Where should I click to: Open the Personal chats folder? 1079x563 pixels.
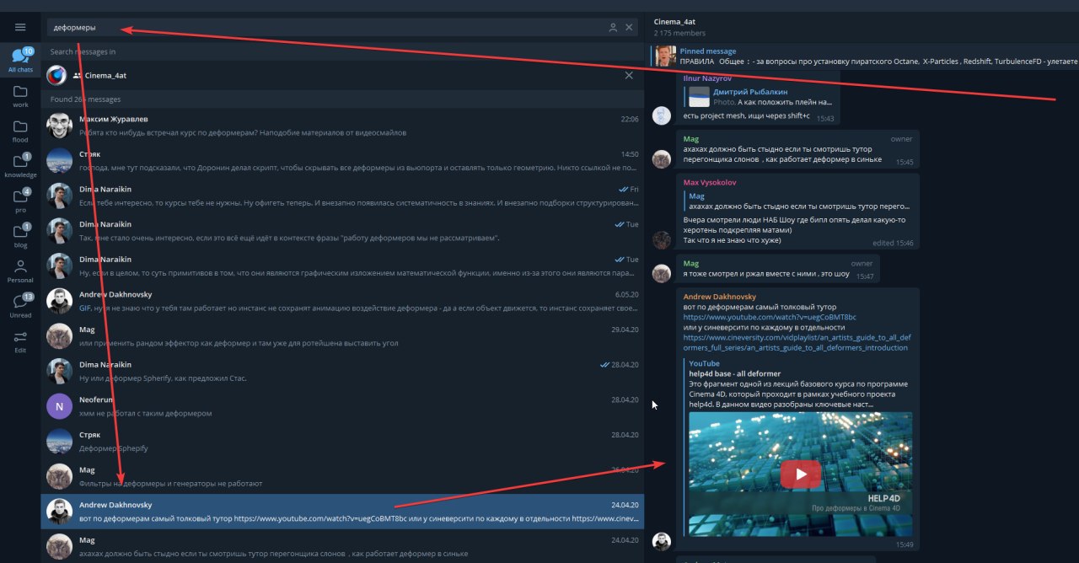click(20, 271)
